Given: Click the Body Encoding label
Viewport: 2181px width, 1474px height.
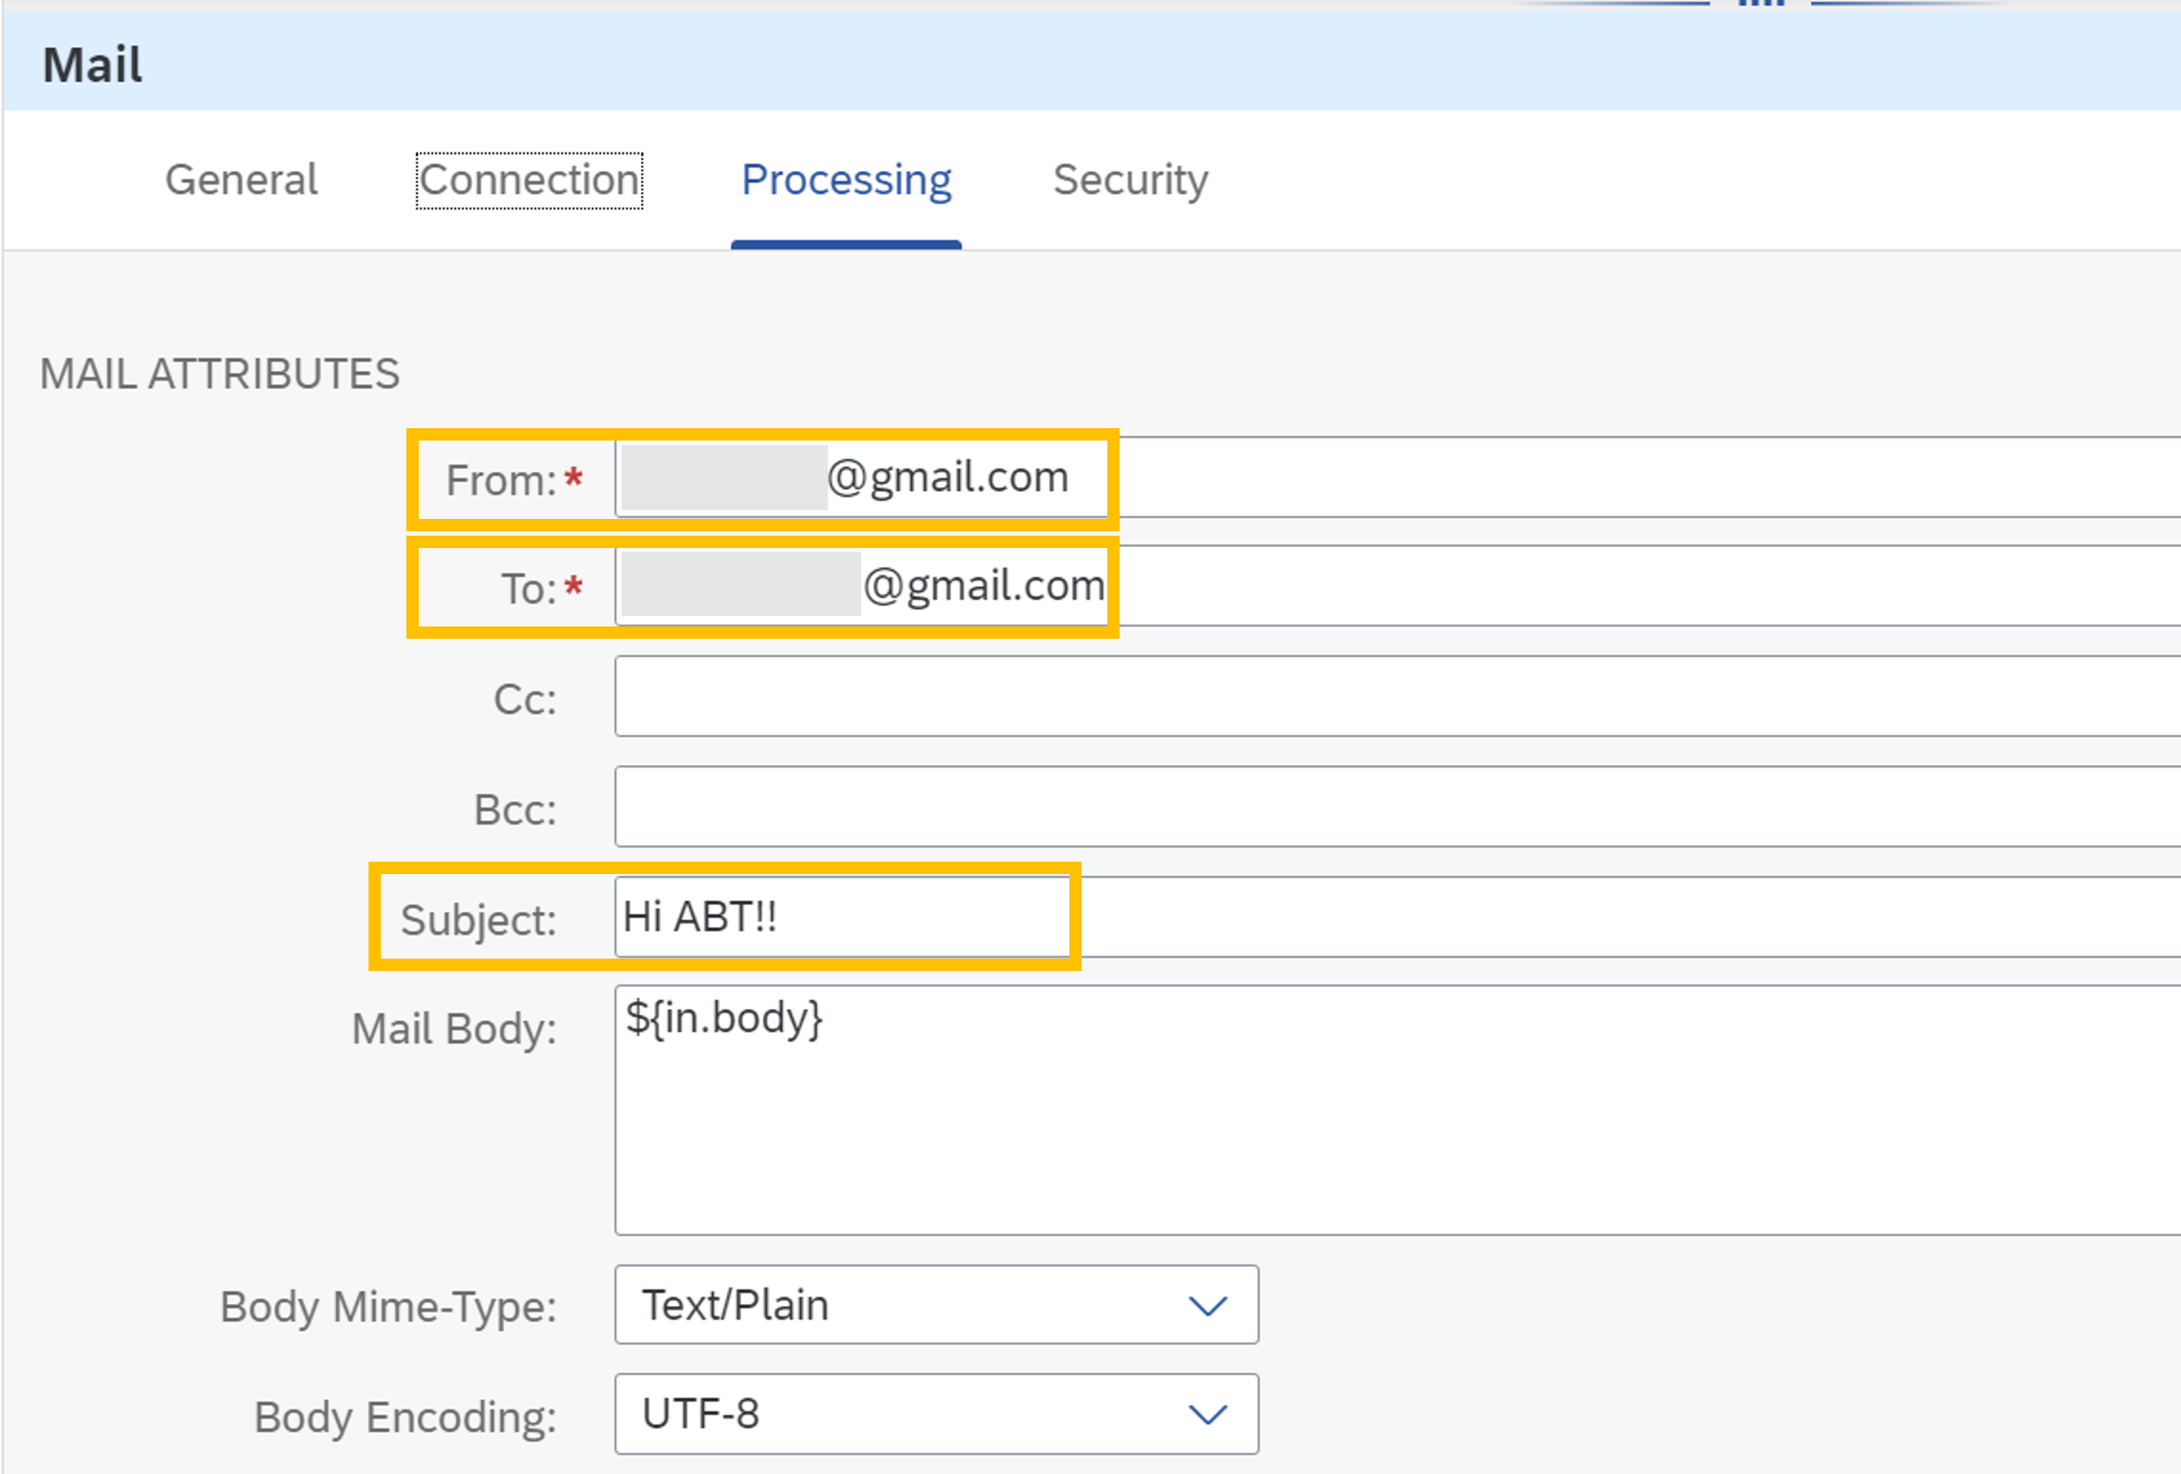Looking at the screenshot, I should 405,1417.
